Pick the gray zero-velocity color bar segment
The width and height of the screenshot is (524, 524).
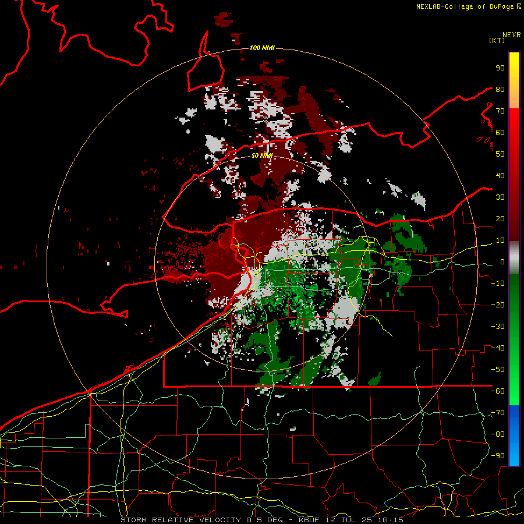514,258
